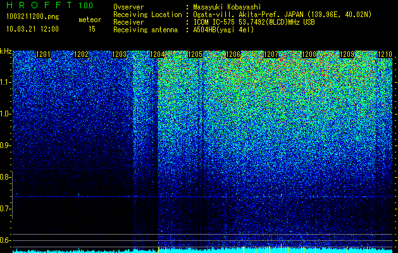398x253 pixels.
Task: Click the meteor count value 15
Action: (x=92, y=29)
